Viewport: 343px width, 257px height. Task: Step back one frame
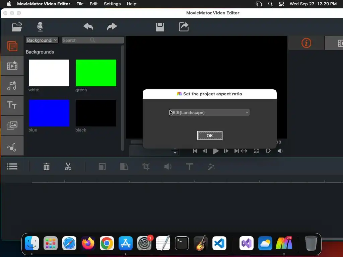point(205,151)
